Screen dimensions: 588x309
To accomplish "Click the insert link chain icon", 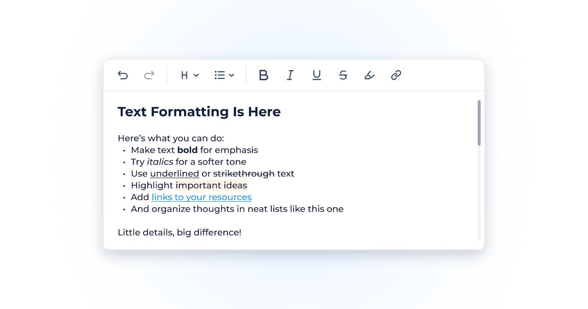I will [x=396, y=75].
